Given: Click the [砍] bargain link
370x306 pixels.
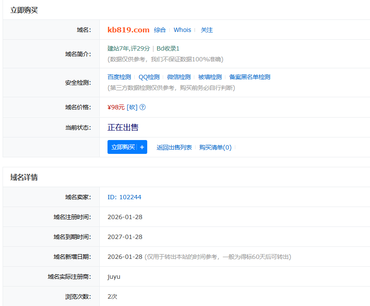Looking at the screenshot, I should tap(132, 107).
